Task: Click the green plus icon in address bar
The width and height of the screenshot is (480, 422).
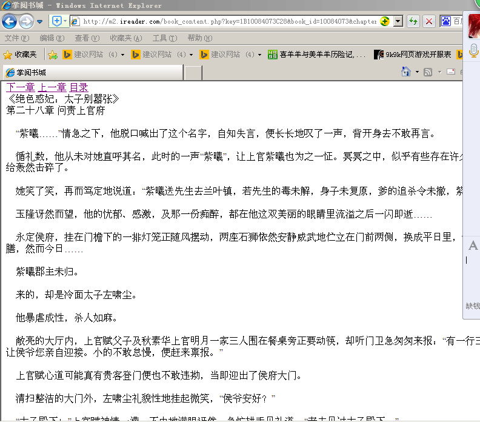Action: pos(385,21)
